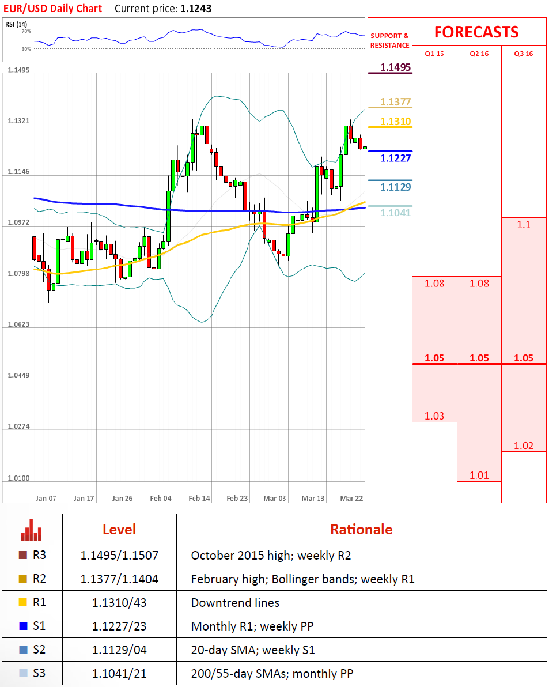Image resolution: width=549 pixels, height=687 pixels.
Task: Click the RSI (14) indicator label
Action: (x=16, y=24)
